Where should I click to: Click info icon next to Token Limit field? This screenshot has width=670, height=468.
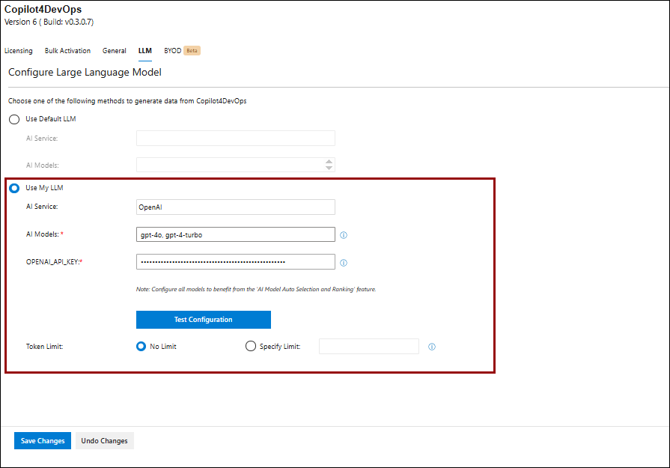click(432, 347)
